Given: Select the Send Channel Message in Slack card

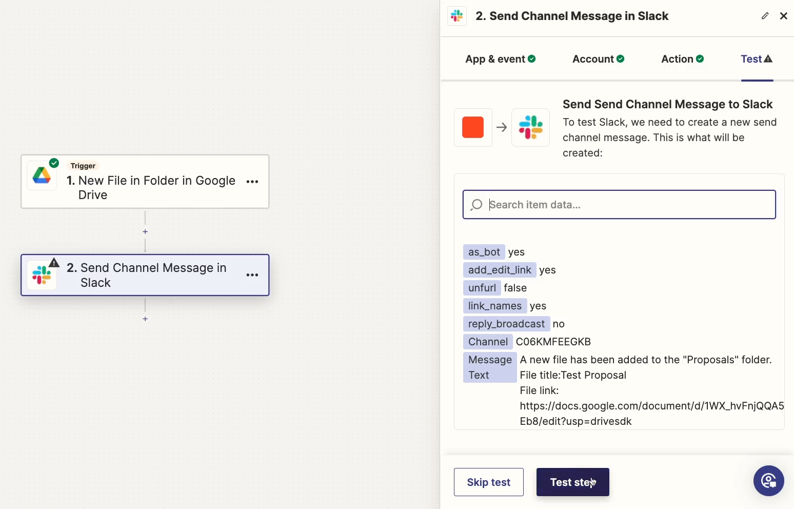Looking at the screenshot, I should click(145, 275).
